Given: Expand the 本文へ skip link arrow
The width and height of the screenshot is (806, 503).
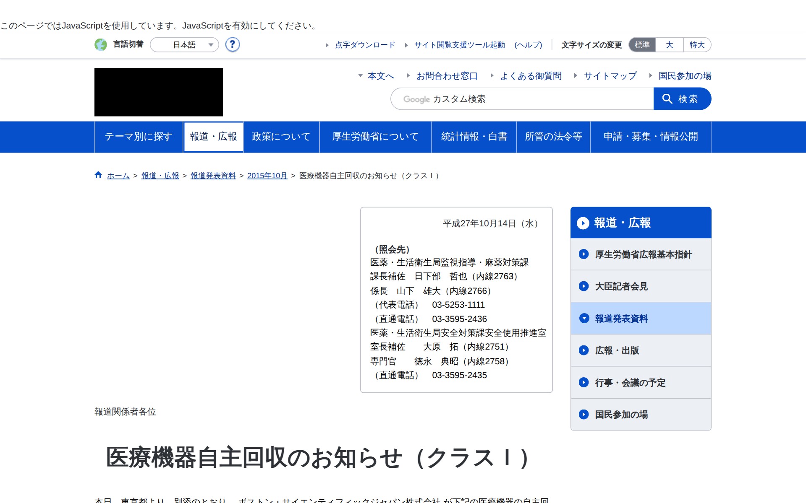Looking at the screenshot, I should coord(360,76).
